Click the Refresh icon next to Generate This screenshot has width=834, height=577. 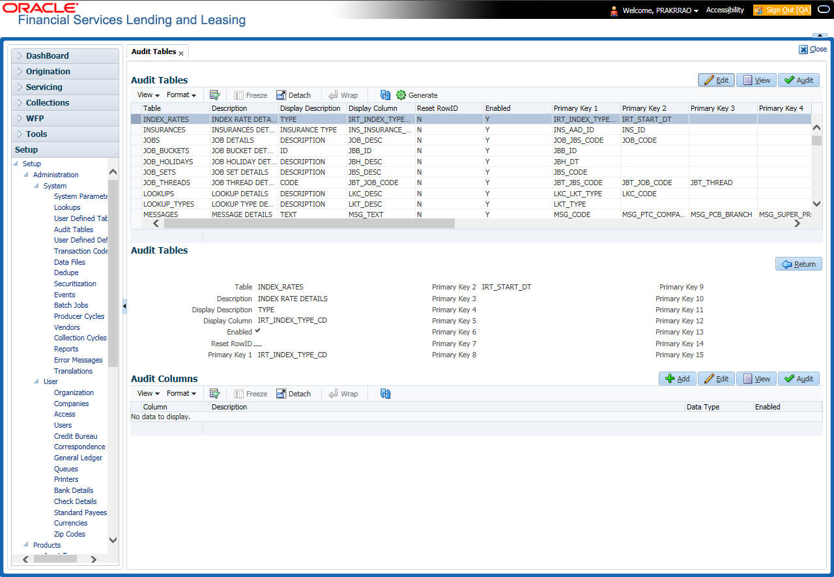[385, 95]
